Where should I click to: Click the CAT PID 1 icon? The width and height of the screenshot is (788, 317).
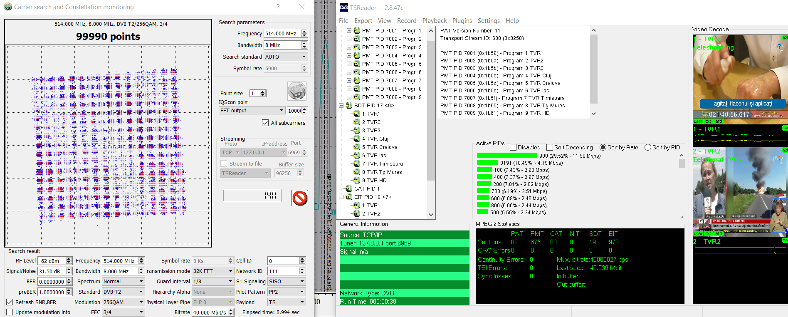[x=349, y=188]
